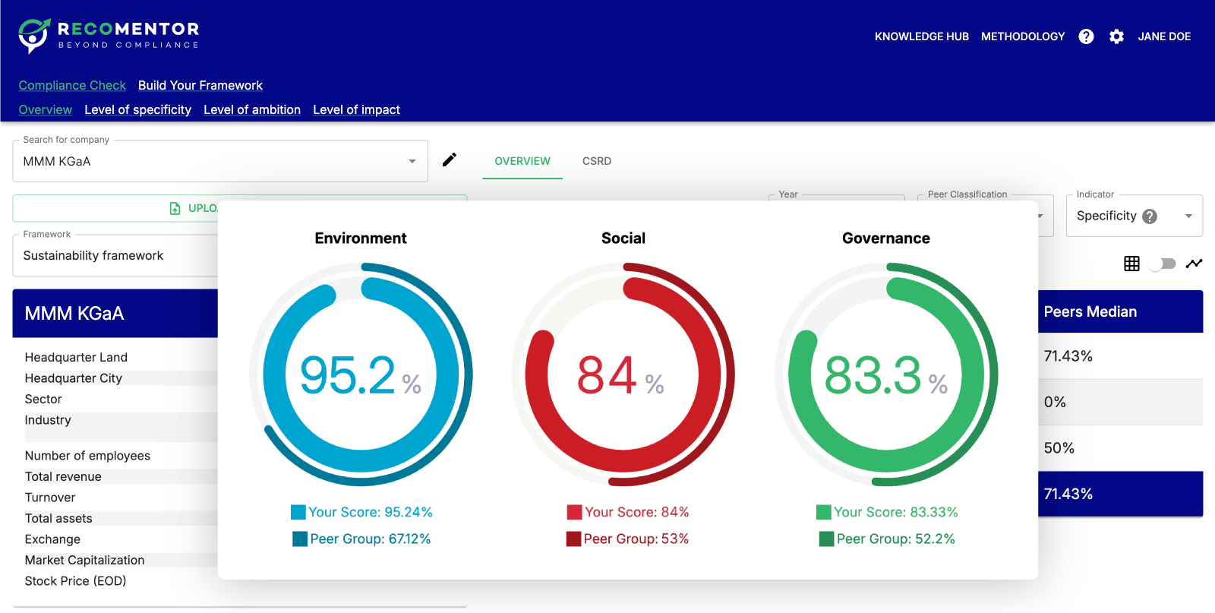Open settings gear icon
Screen dimensions: 1215x613
[1116, 36]
